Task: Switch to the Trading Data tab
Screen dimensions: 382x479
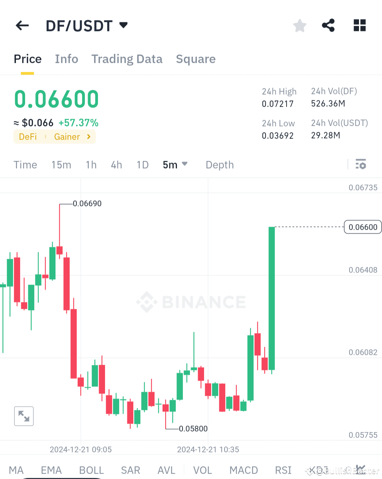Action: (x=127, y=59)
